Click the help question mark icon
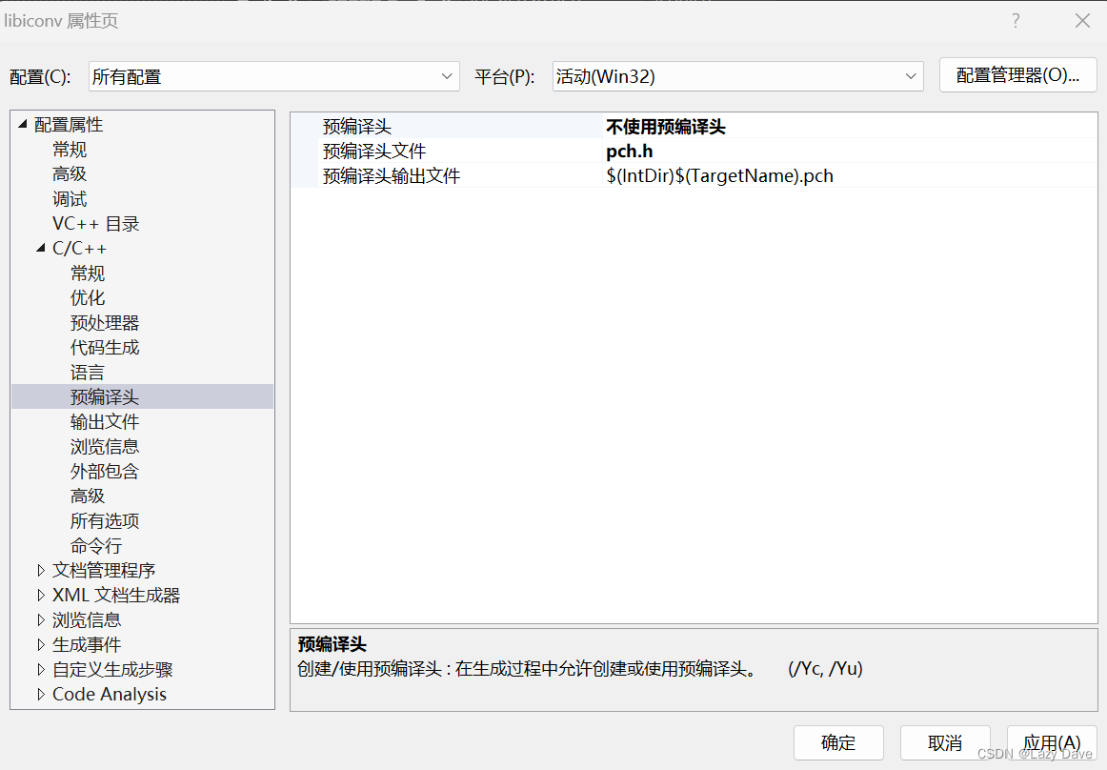This screenshot has width=1107, height=770. [x=1016, y=20]
